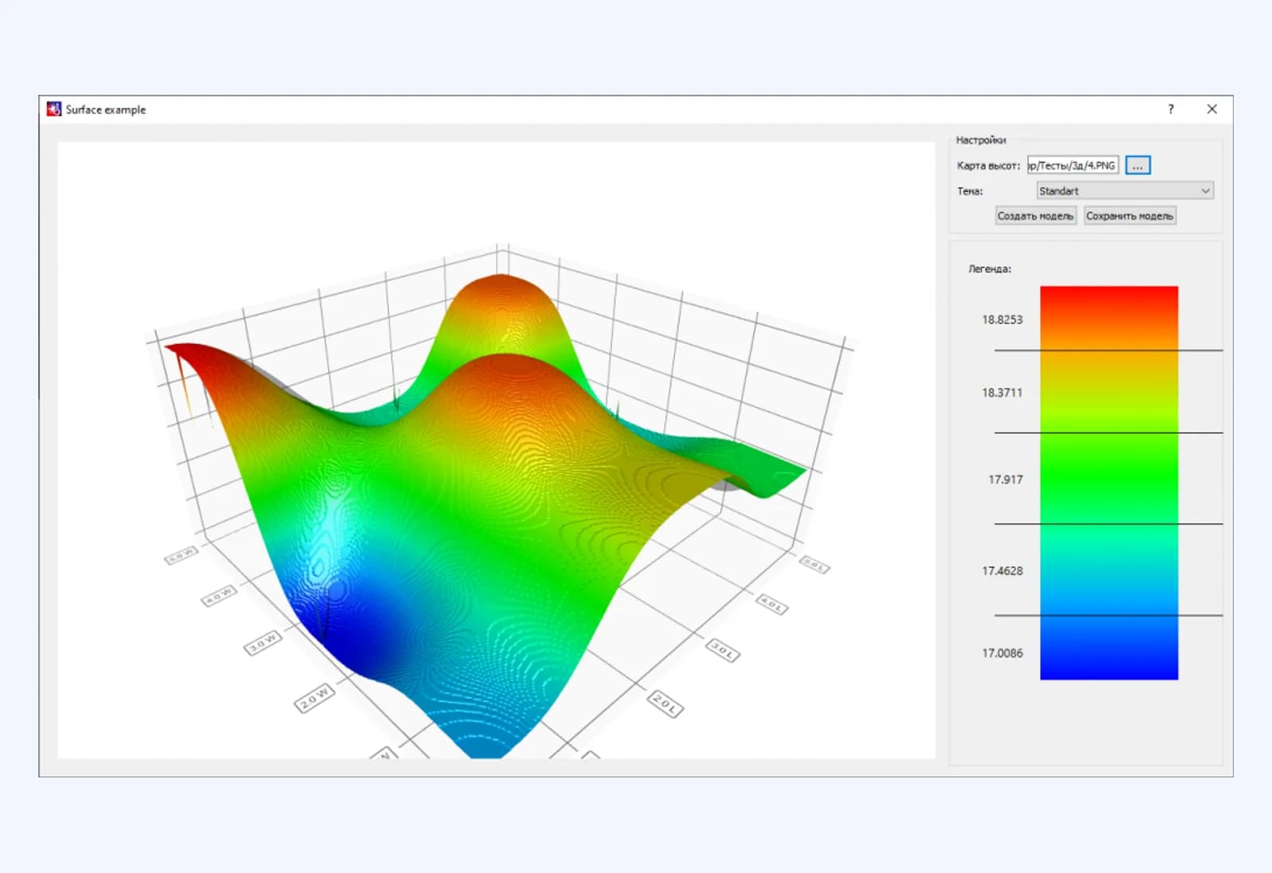1272x873 pixels.
Task: Click the question mark help button
Action: pos(1171,109)
